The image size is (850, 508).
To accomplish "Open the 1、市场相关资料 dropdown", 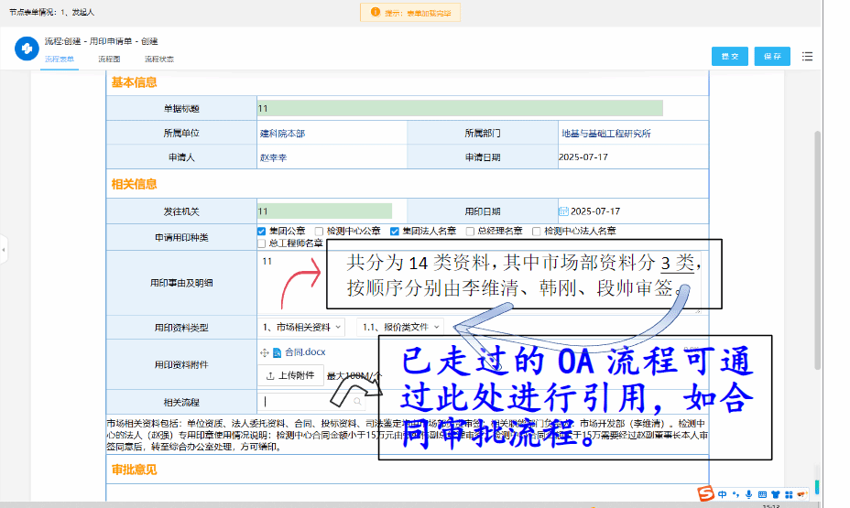I will coord(300,327).
